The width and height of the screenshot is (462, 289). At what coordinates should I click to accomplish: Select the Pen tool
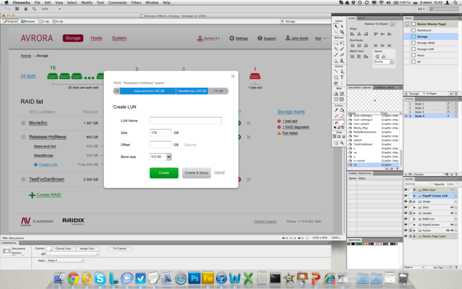pos(342,71)
